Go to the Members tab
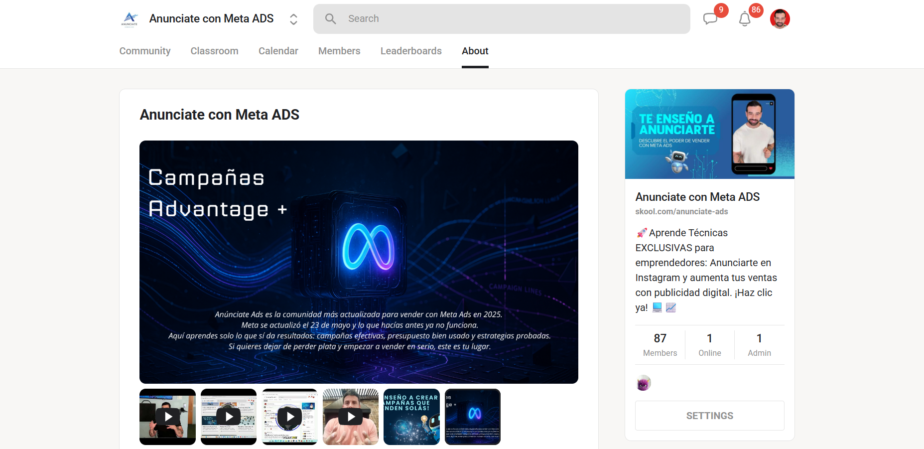This screenshot has height=449, width=924. point(339,51)
